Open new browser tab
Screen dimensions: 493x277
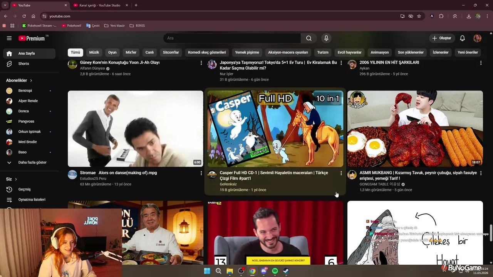[x=136, y=5]
